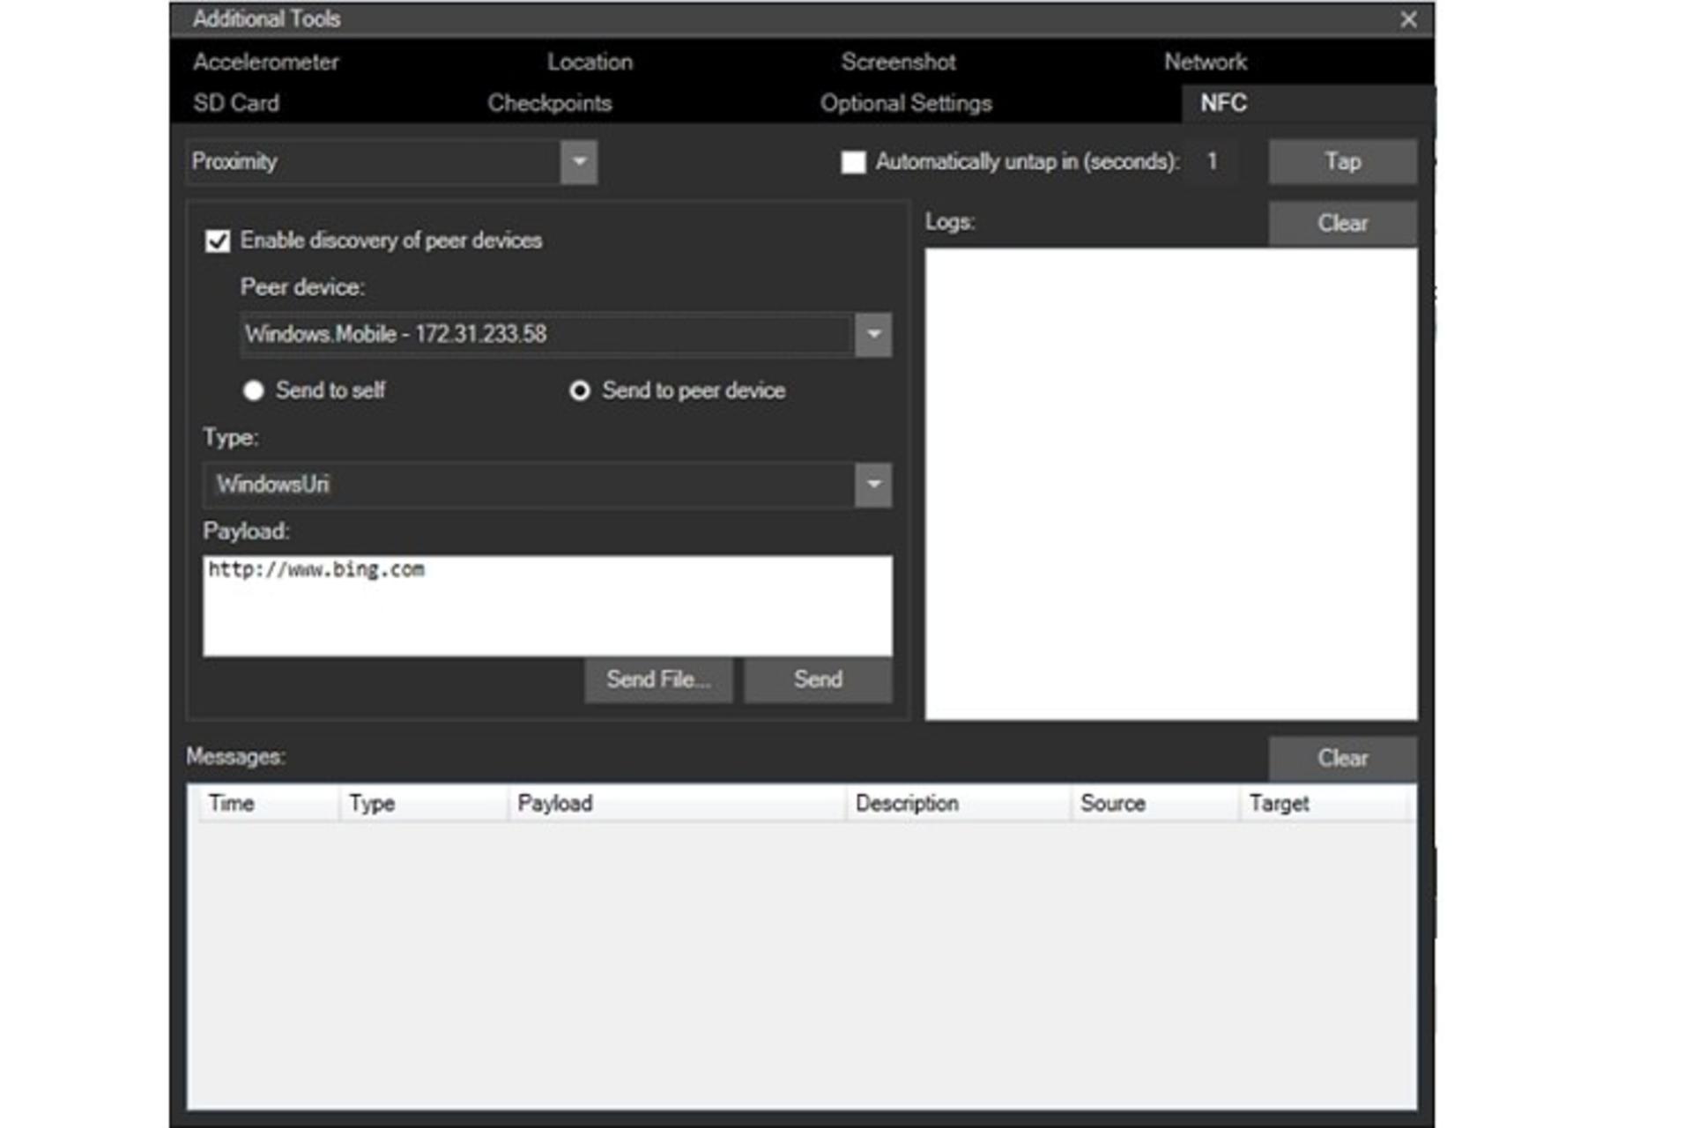Go to the SD Card tab
Viewport: 1692px width, 1128px height.
(236, 103)
